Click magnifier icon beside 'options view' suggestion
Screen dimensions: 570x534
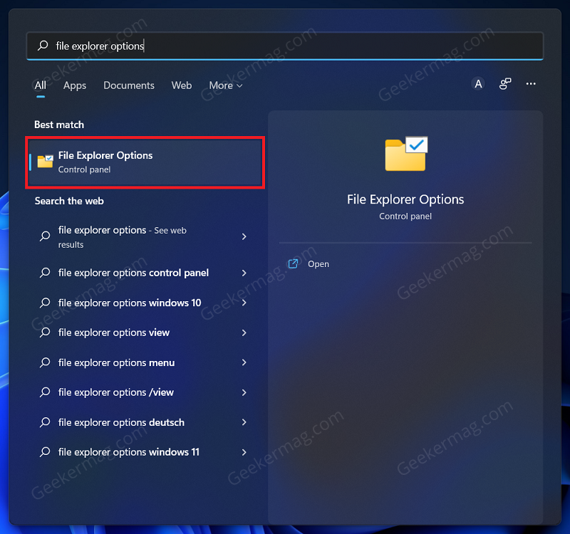pos(45,333)
